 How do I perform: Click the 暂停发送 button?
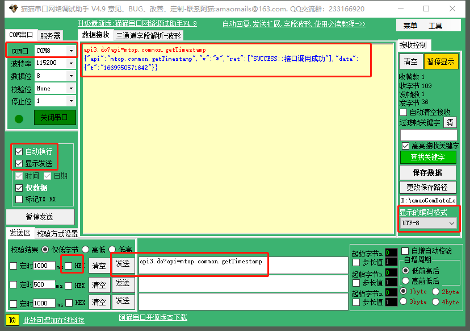pyautogui.click(x=40, y=217)
